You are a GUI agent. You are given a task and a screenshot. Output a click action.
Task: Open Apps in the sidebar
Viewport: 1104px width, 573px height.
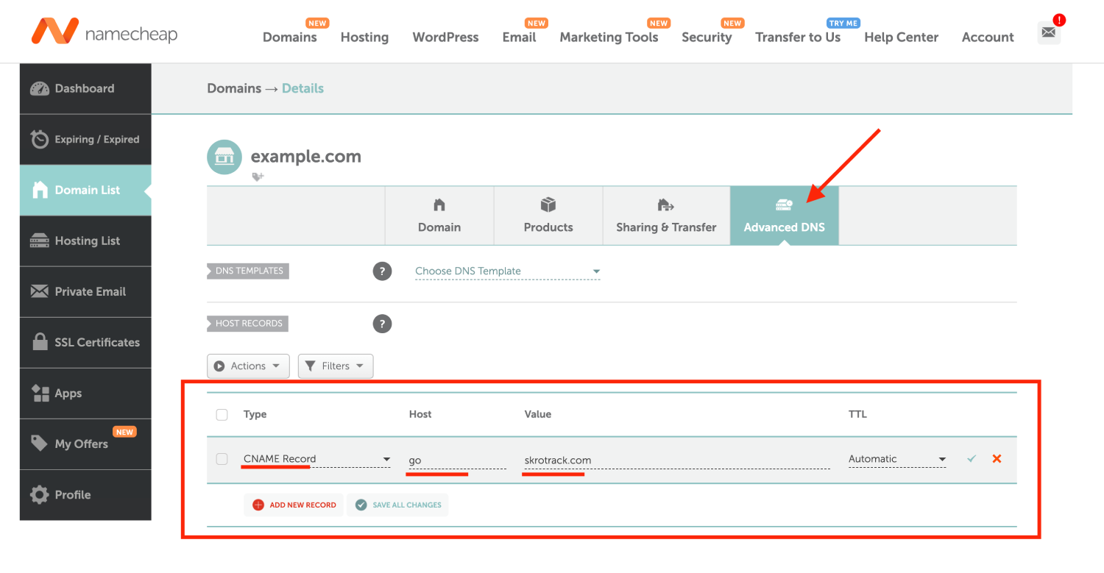pos(85,393)
